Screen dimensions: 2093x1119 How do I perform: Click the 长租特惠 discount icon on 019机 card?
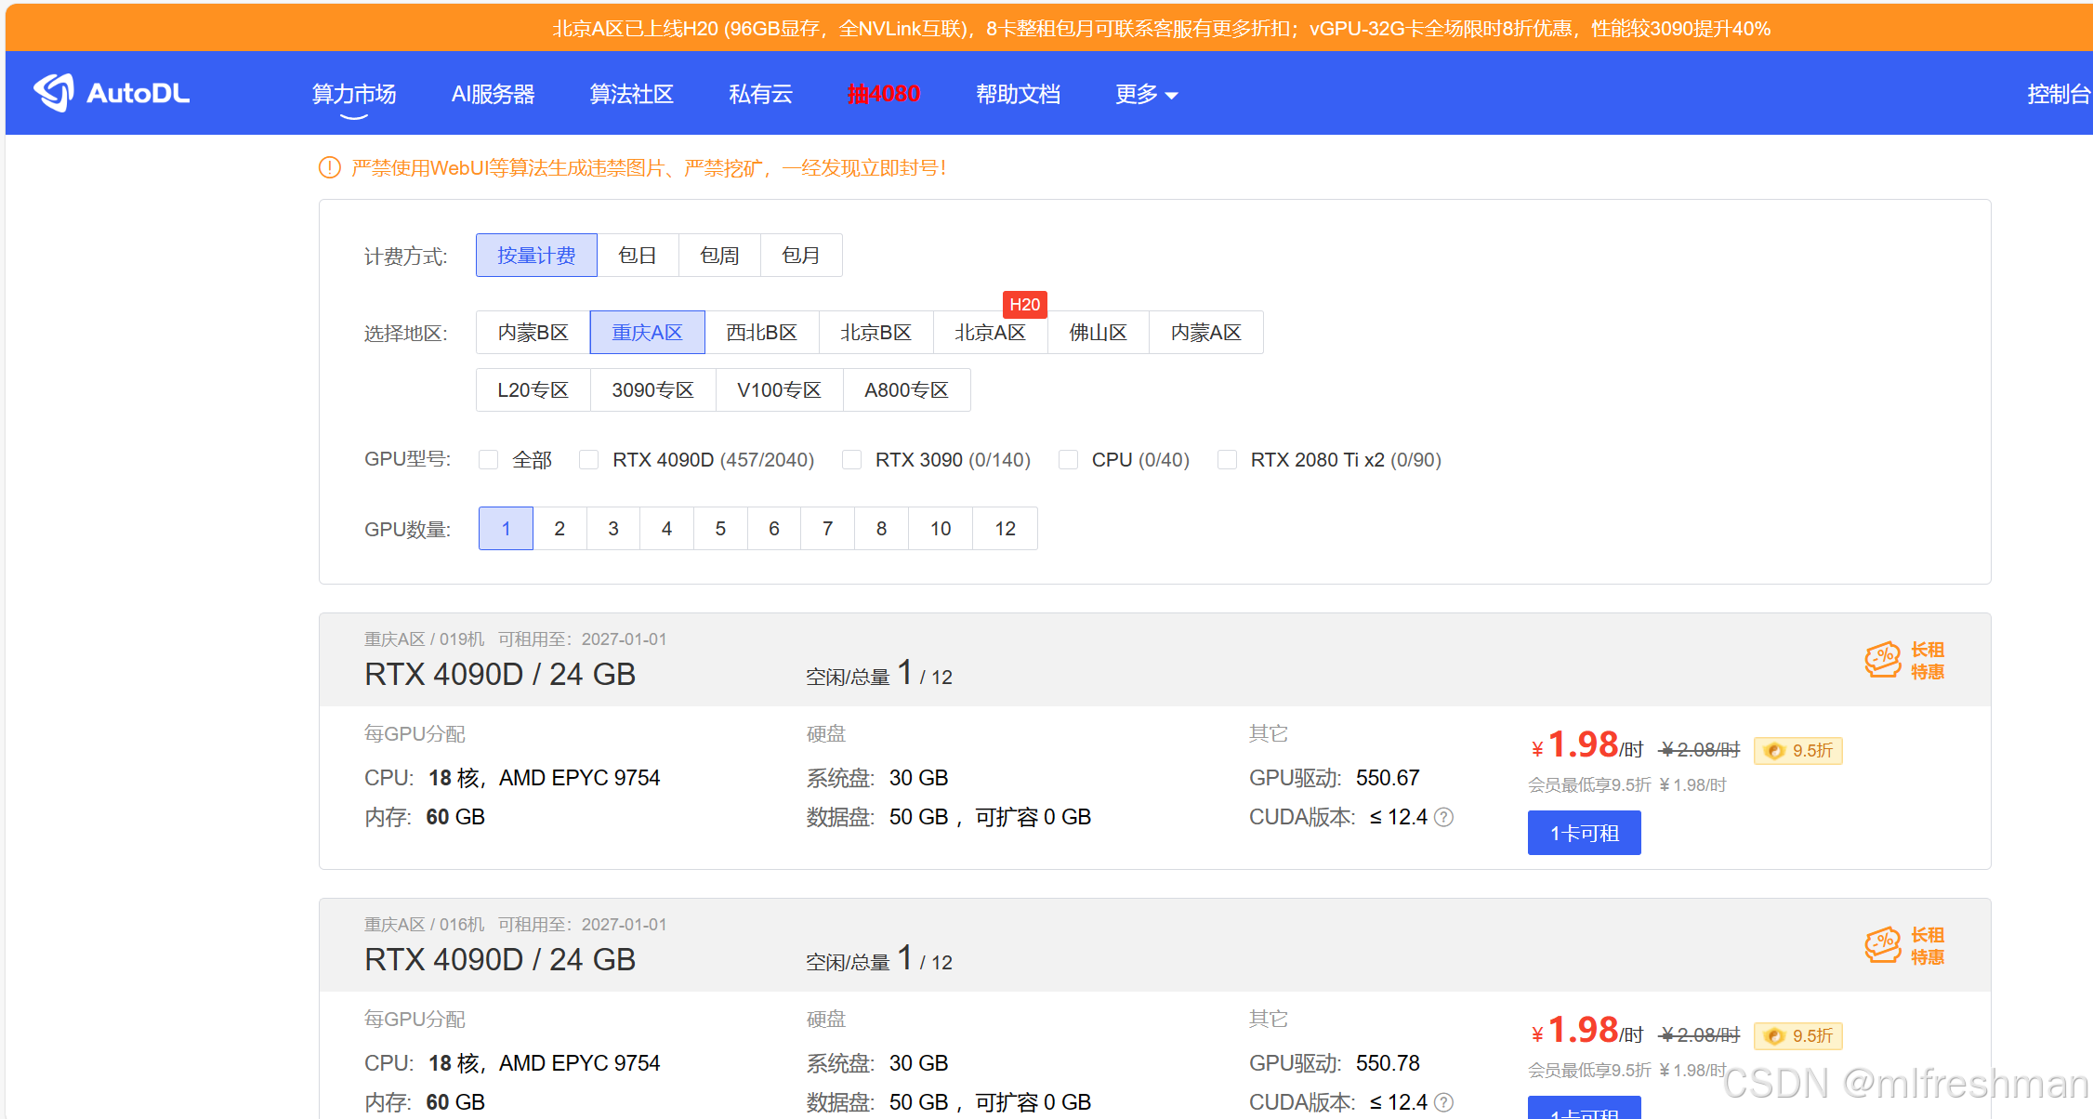(x=1883, y=661)
